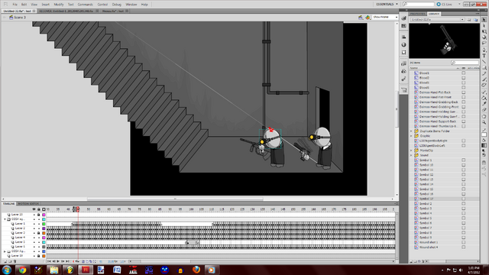This screenshot has height=275, width=489.
Task: Select the Hand tool
Action: tap(484, 117)
